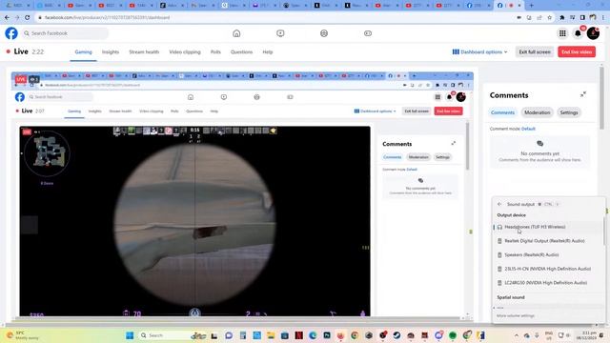This screenshot has width=610, height=343.
Task: Select the comments Settings pill tab
Action: coord(569,112)
